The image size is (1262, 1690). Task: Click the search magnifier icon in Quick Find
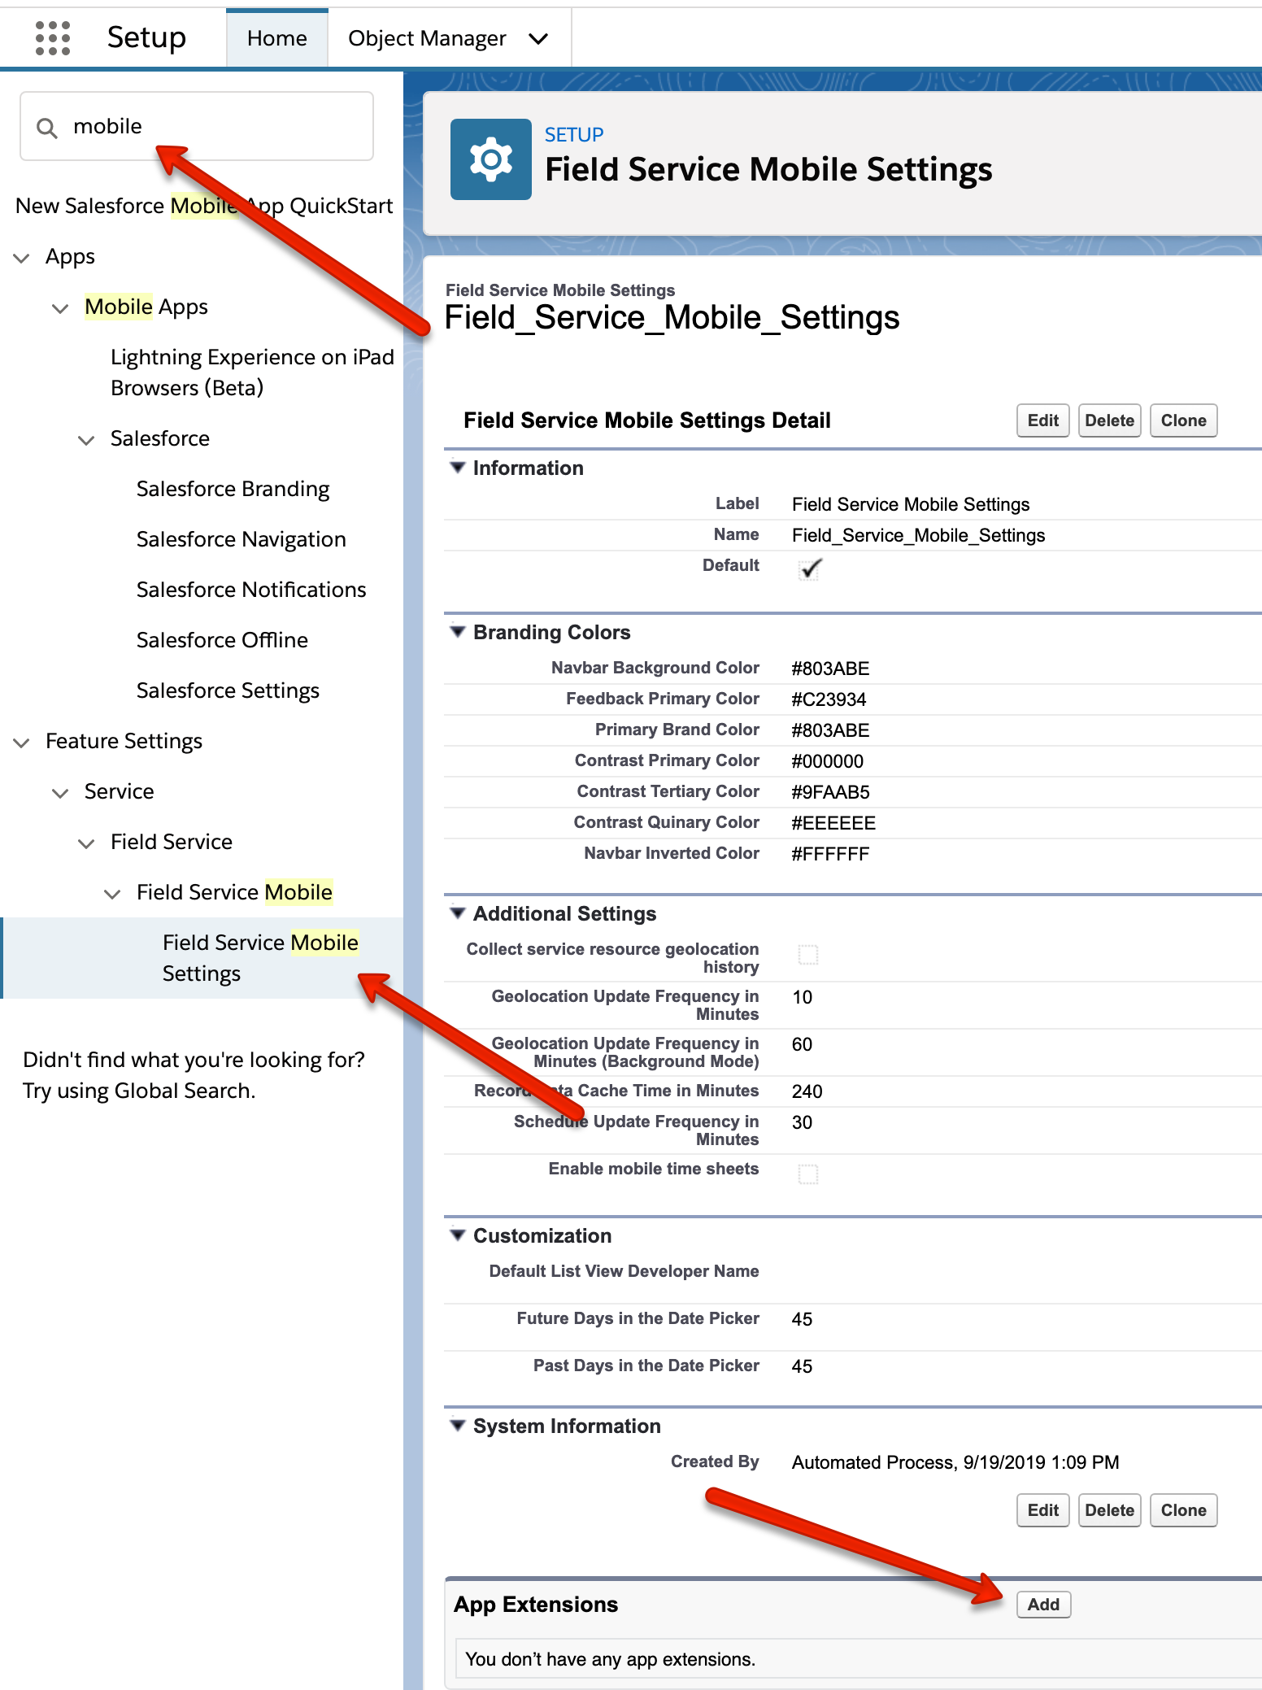[x=47, y=128]
